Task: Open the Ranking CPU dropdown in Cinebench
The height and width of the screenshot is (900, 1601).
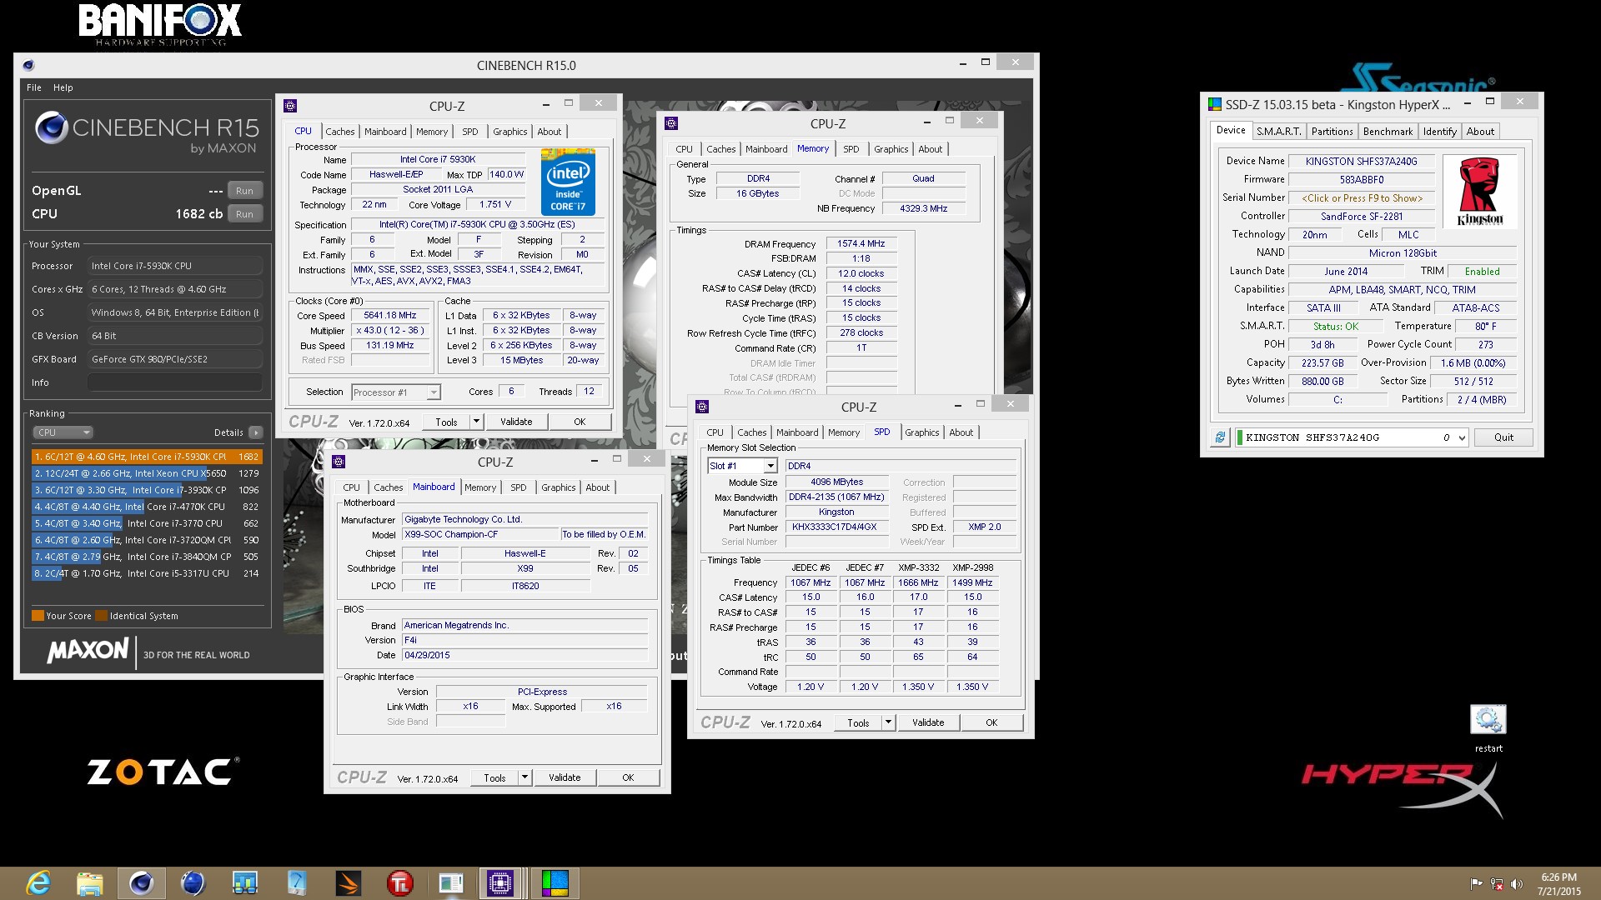Action: tap(63, 432)
